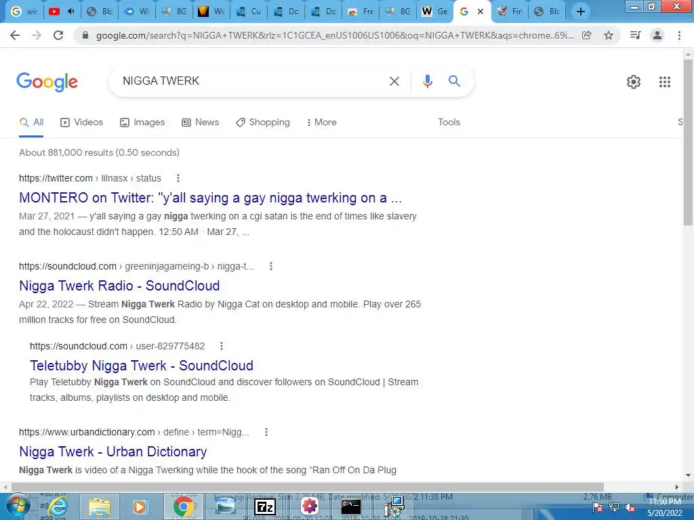Click the browser forward arrow

[37, 35]
